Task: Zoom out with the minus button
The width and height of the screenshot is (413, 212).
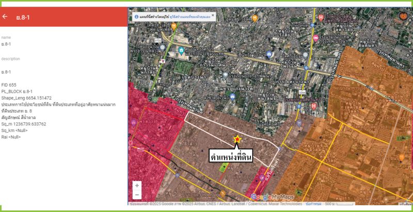Action: click(x=137, y=194)
